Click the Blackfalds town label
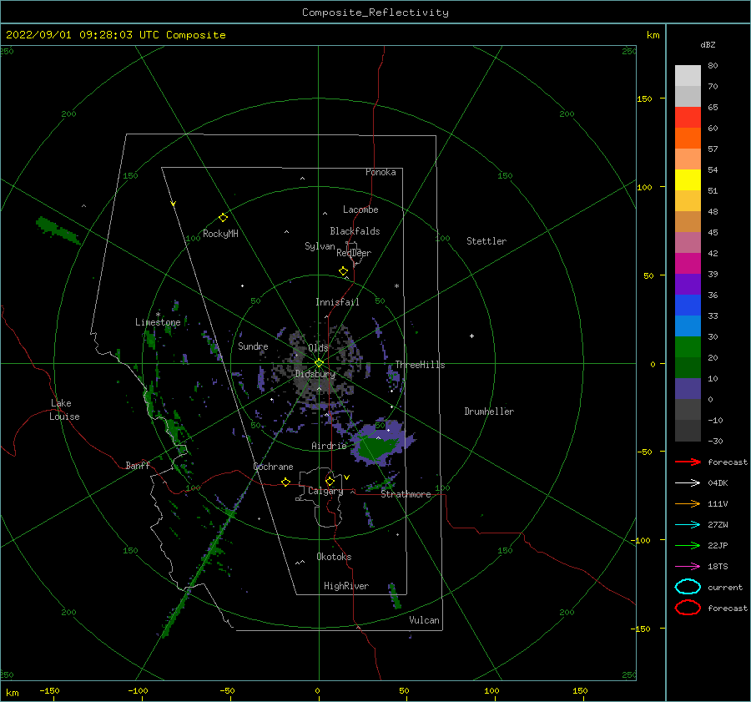 (355, 231)
